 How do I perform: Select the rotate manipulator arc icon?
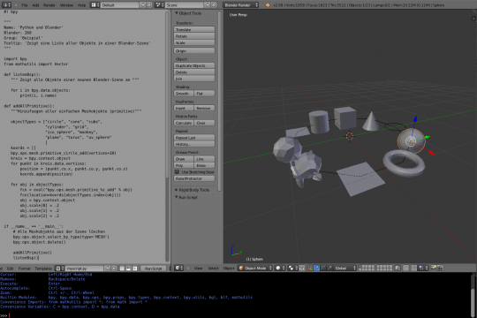[x=323, y=268]
